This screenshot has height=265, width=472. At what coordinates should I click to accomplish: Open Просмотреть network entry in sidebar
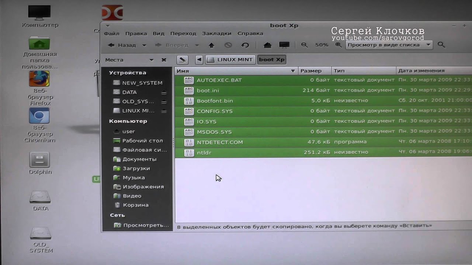click(x=141, y=225)
